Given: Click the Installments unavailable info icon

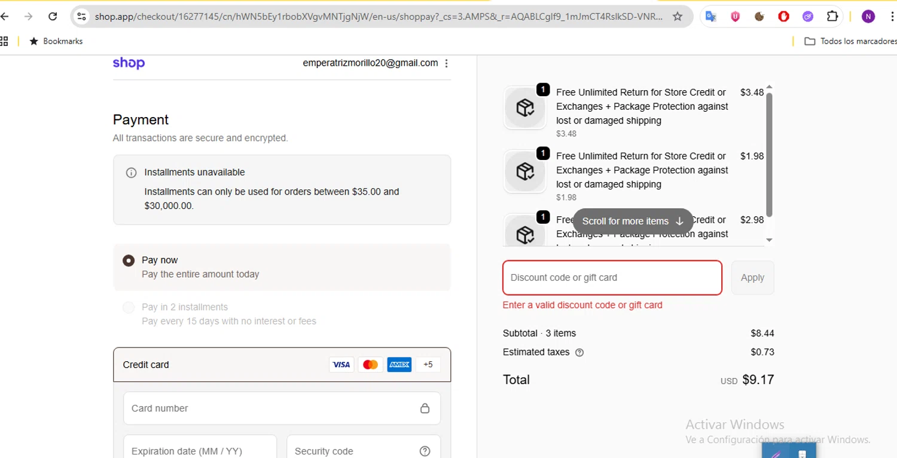Looking at the screenshot, I should (131, 173).
